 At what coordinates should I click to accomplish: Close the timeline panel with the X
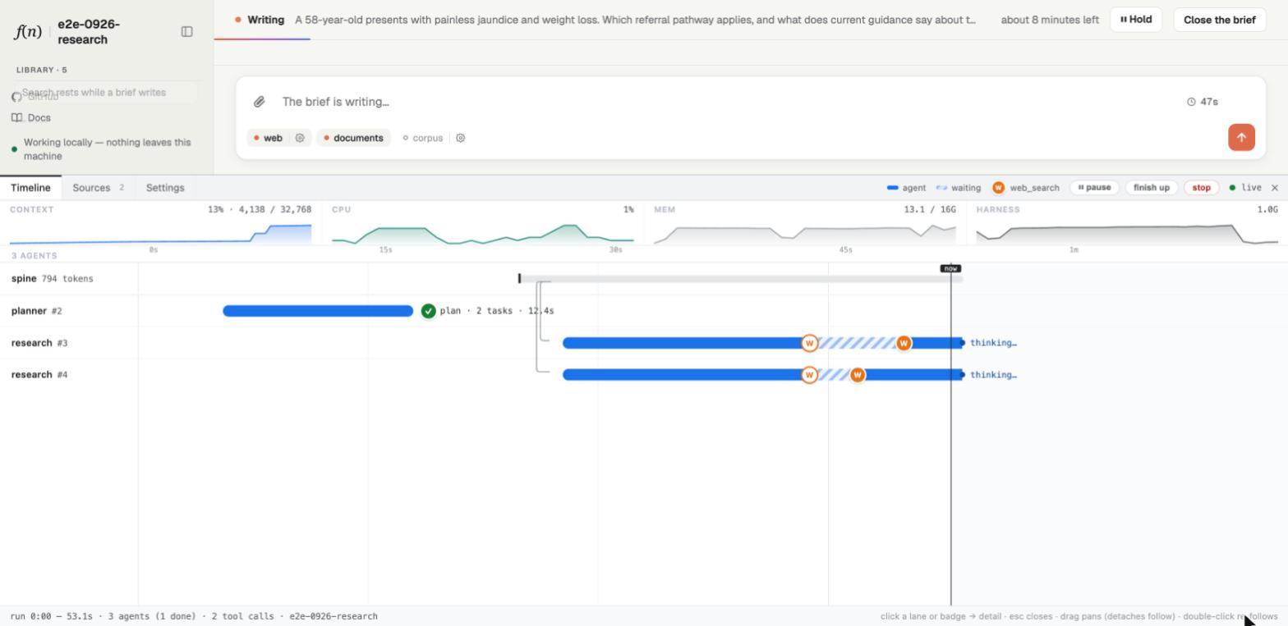(1275, 188)
